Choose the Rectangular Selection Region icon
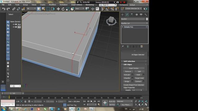 48,9
